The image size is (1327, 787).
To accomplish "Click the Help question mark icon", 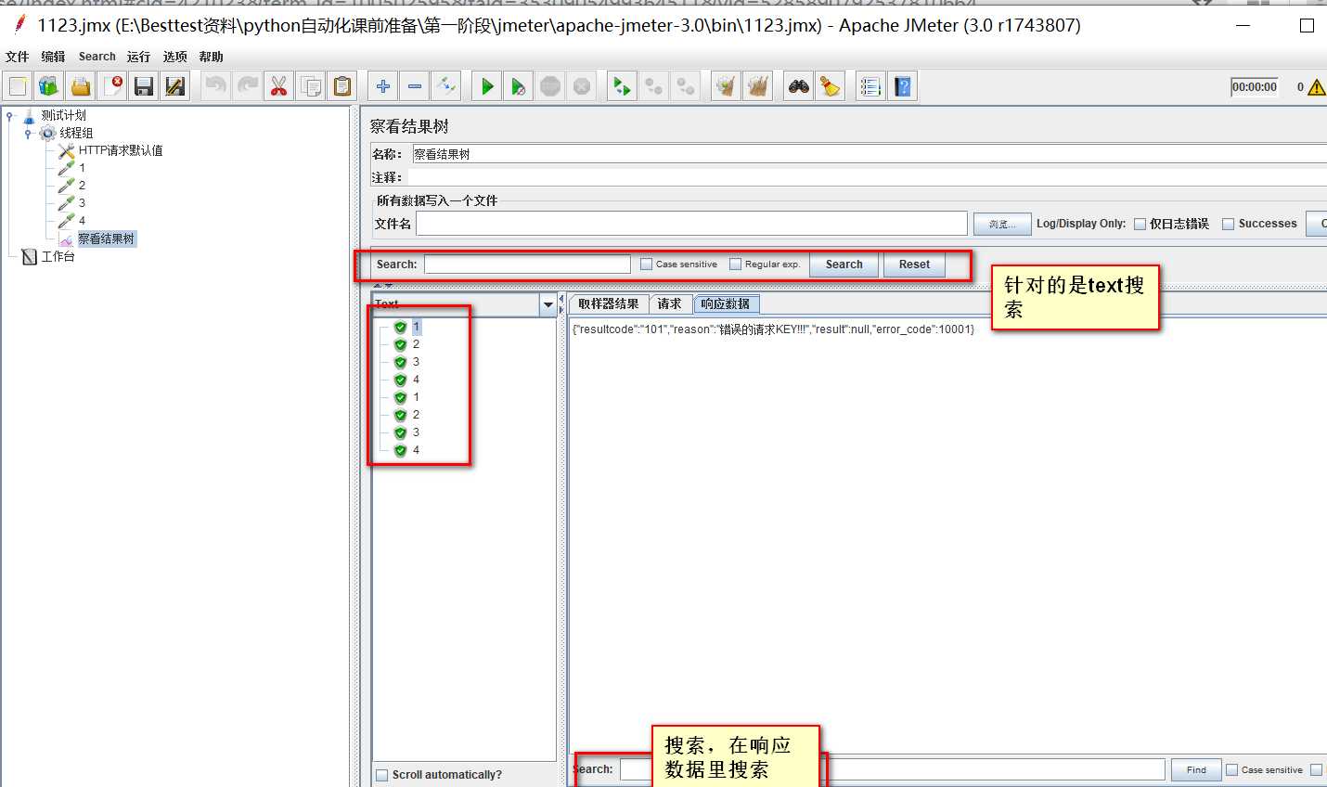I will [902, 86].
